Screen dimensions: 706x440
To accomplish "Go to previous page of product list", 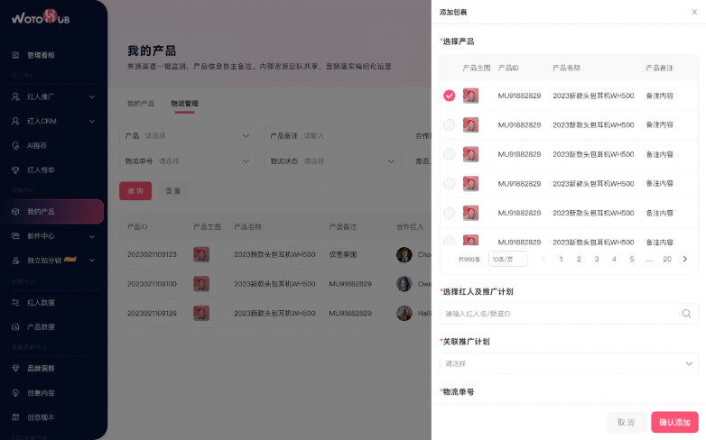I will pos(543,259).
